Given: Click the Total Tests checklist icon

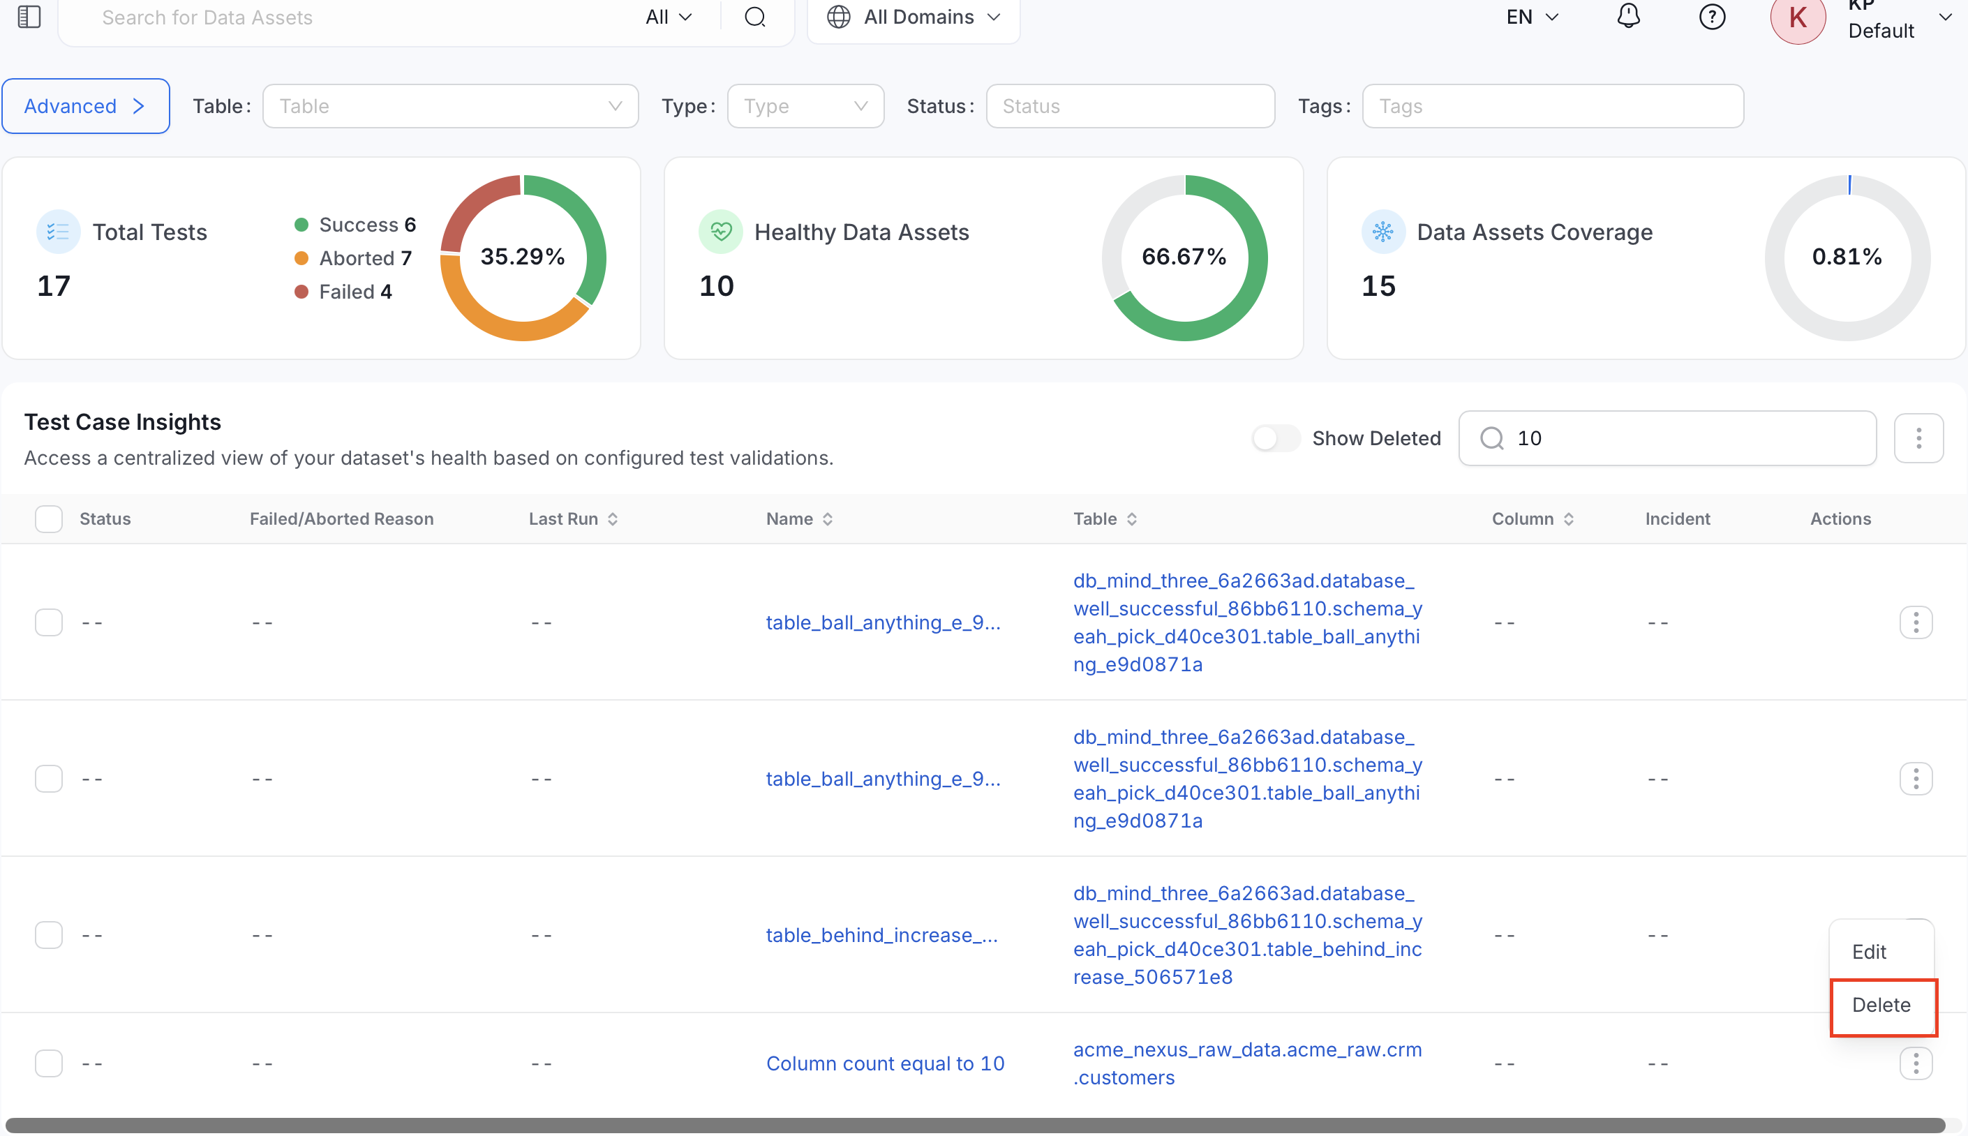Looking at the screenshot, I should click(x=59, y=232).
